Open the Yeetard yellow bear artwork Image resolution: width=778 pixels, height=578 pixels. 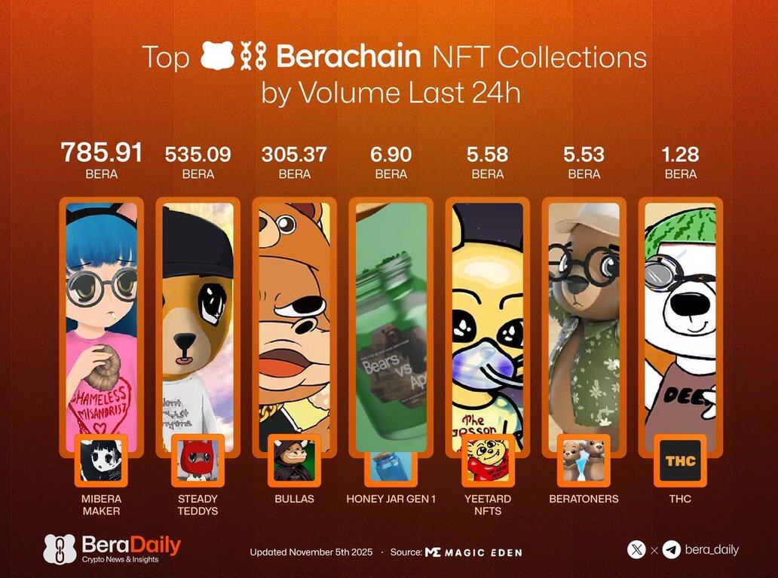coord(488,317)
